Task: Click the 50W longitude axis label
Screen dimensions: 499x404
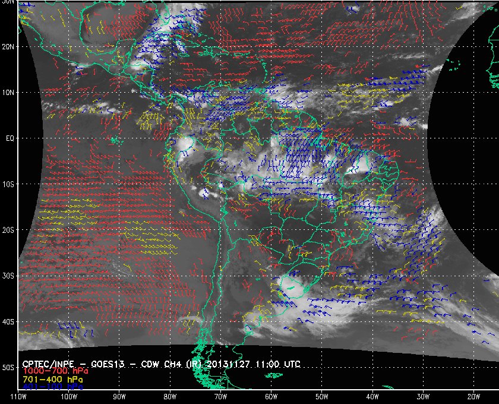Action: click(321, 397)
